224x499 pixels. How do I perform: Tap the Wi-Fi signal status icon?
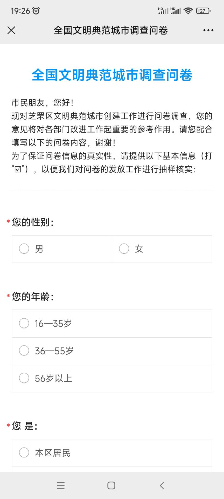pyautogui.click(x=188, y=11)
